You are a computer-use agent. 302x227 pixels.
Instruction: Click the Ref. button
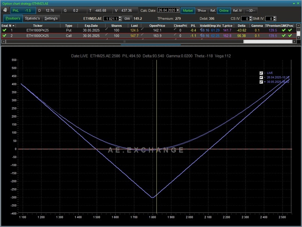pos(213,10)
